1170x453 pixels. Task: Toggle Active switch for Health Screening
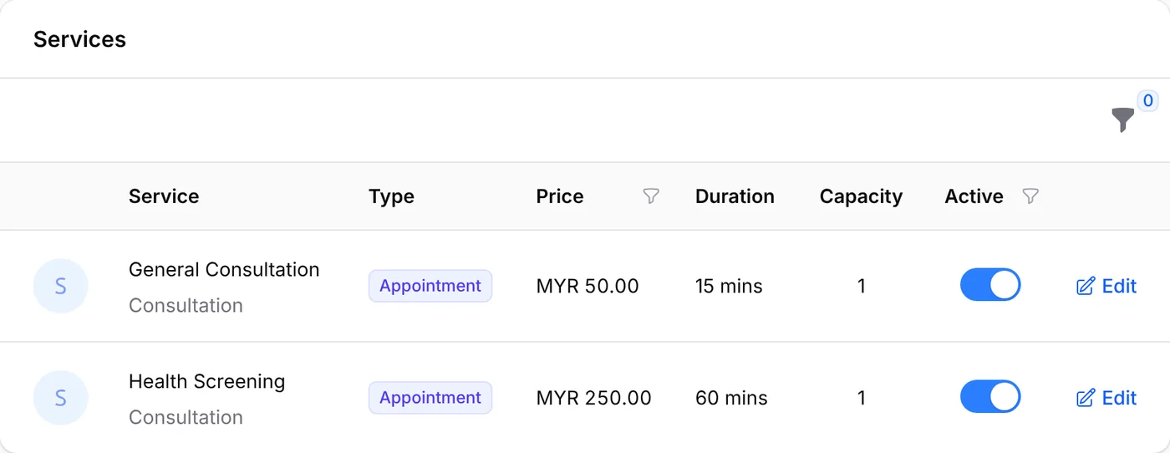point(990,397)
